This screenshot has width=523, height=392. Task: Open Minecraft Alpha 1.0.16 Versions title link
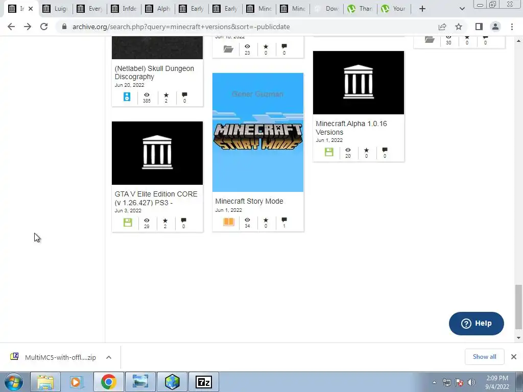tap(351, 128)
